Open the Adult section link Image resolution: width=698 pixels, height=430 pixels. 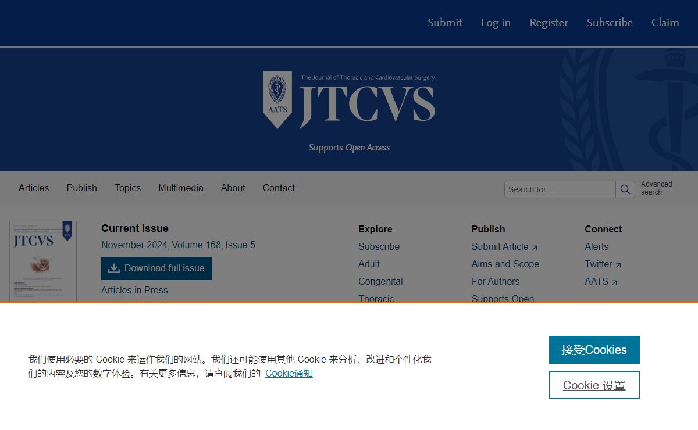click(369, 264)
